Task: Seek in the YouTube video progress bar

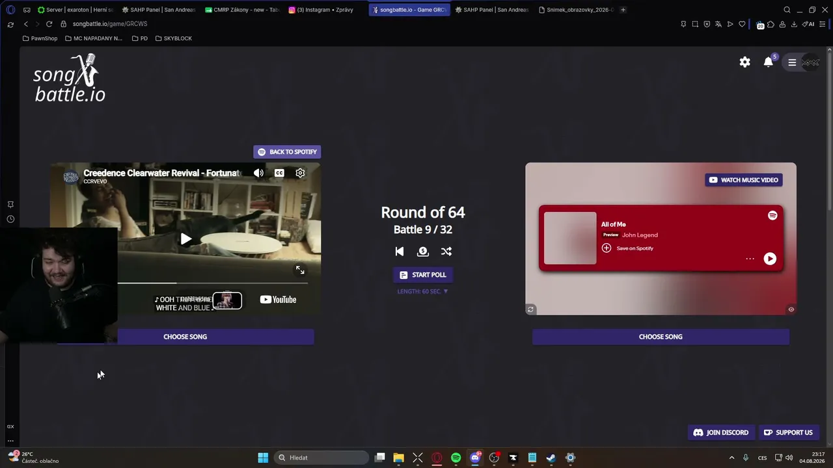Action: click(212, 283)
